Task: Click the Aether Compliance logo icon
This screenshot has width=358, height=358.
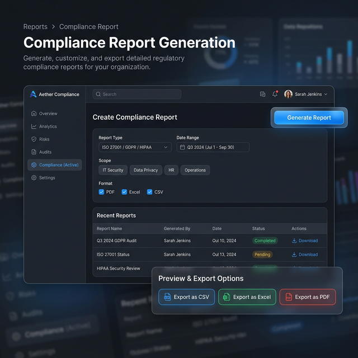Action: 34,95
